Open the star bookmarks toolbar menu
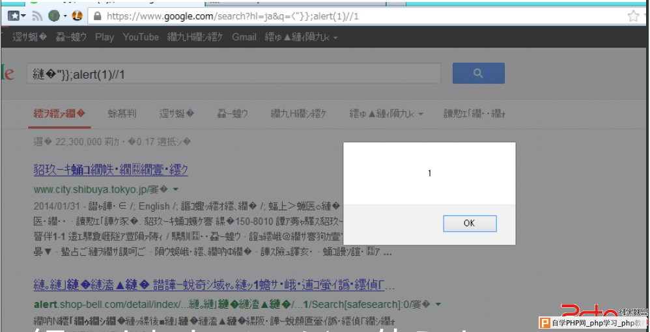The image size is (650, 332). [x=16, y=16]
